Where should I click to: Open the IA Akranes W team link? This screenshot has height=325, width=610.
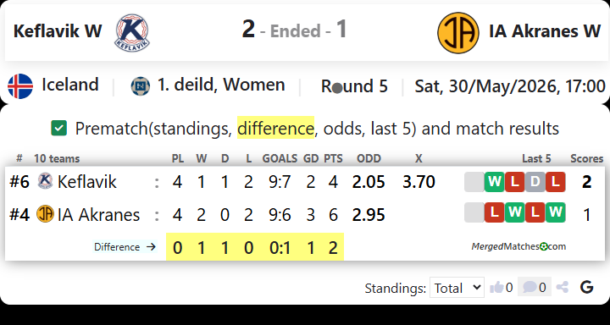pos(545,31)
